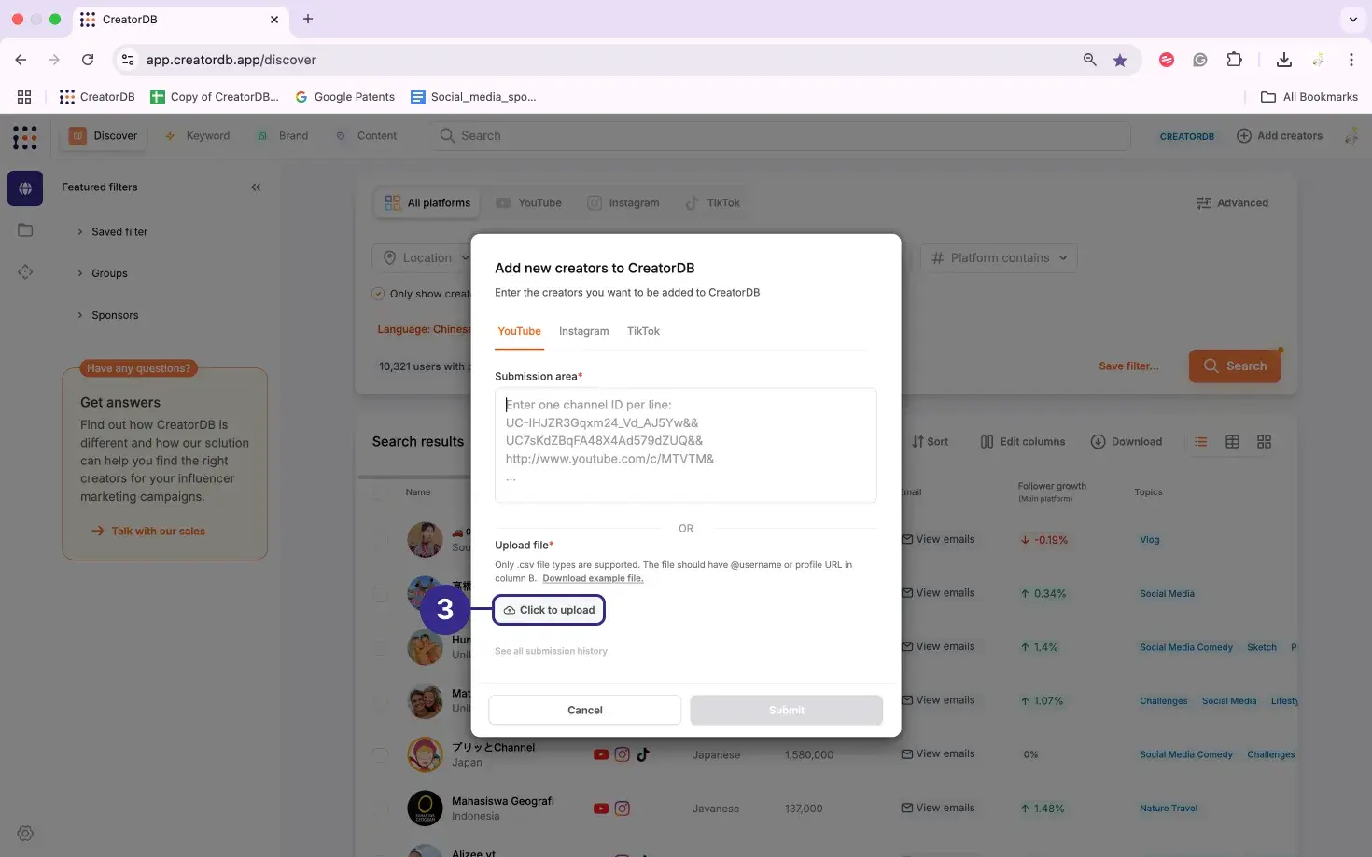Click the Click to upload button

[x=550, y=610]
